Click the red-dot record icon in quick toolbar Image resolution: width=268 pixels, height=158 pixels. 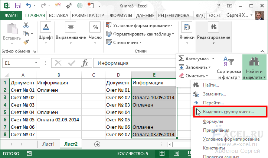[x=91, y=6]
